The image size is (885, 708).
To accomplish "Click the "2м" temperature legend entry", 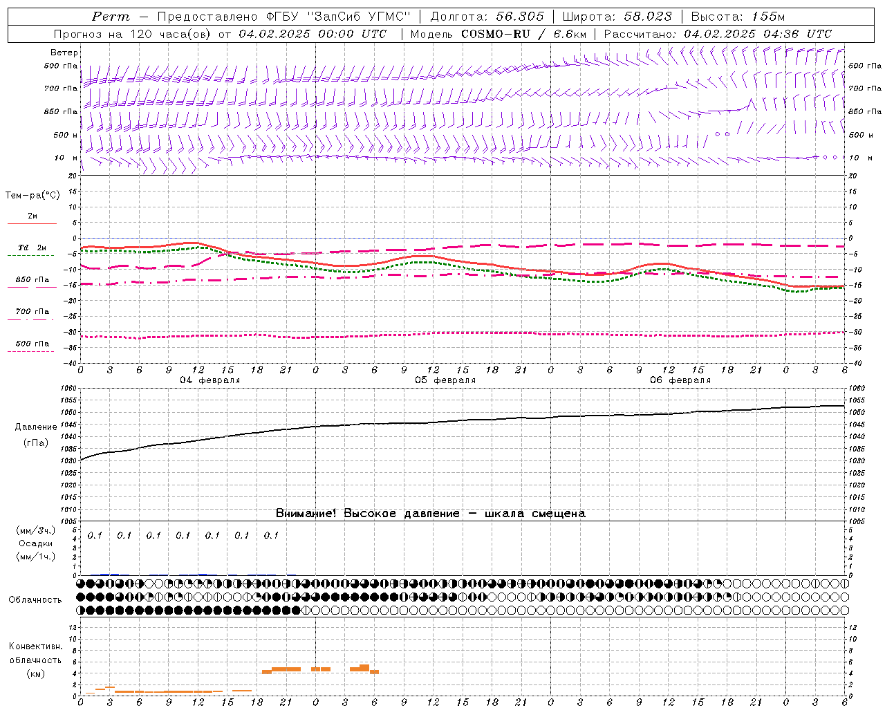I will 32,216.
